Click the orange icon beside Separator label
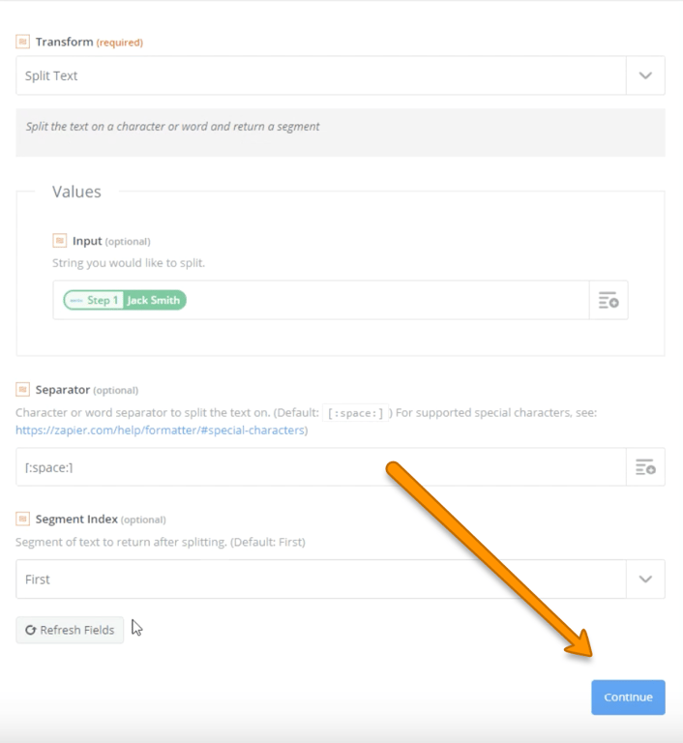This screenshot has width=683, height=743. (x=22, y=389)
